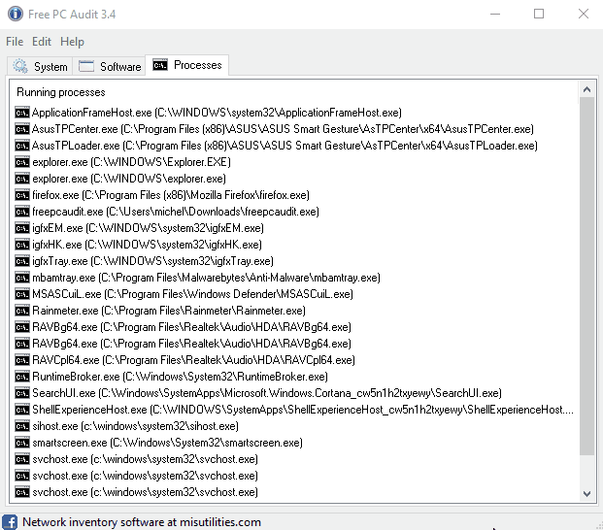Screen dimensions: 603x530
Task: Click the igfxTray.exe process icon
Action: coord(22,261)
